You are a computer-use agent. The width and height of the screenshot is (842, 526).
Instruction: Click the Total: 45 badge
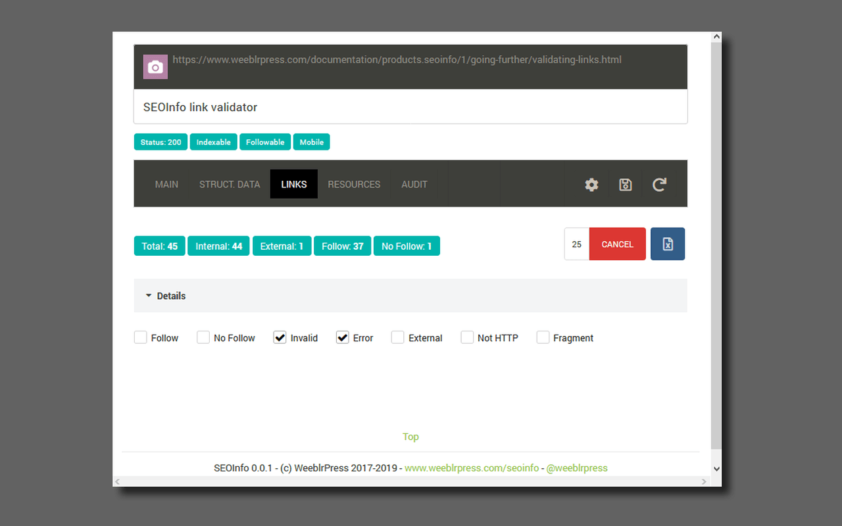coord(160,247)
